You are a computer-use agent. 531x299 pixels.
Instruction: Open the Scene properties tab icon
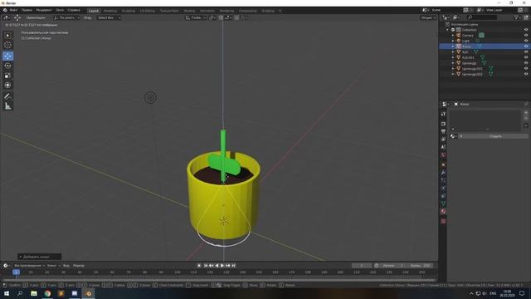click(443, 147)
